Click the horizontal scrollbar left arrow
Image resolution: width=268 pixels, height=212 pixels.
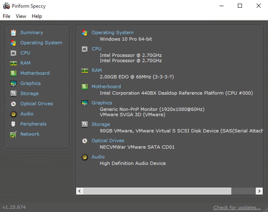tap(80, 191)
